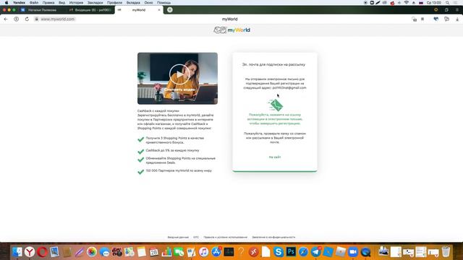Open the История menu
Screen dimensions: 463x260
click(x=76, y=3)
